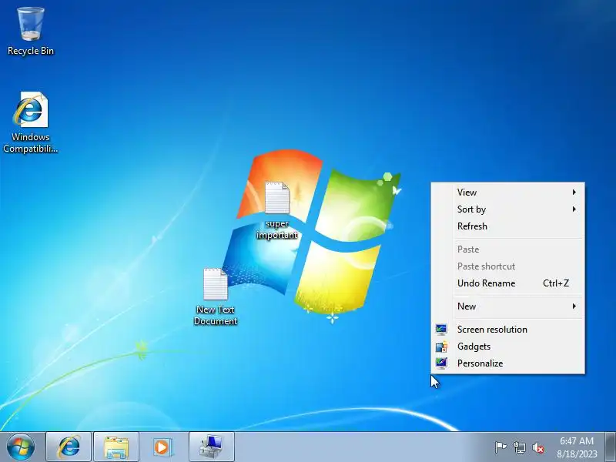616x462 pixels.
Task: Select the New Text Document file icon
Action: coord(216,284)
